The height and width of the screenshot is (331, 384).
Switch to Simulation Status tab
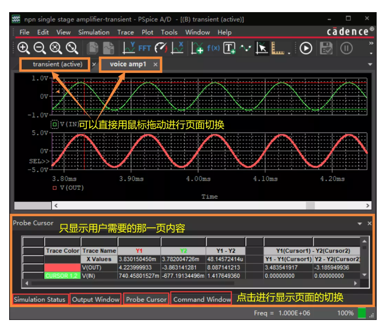40,299
